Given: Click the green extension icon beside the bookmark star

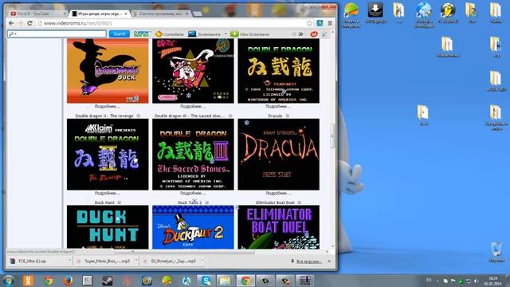Looking at the screenshot, I should click(x=320, y=23).
